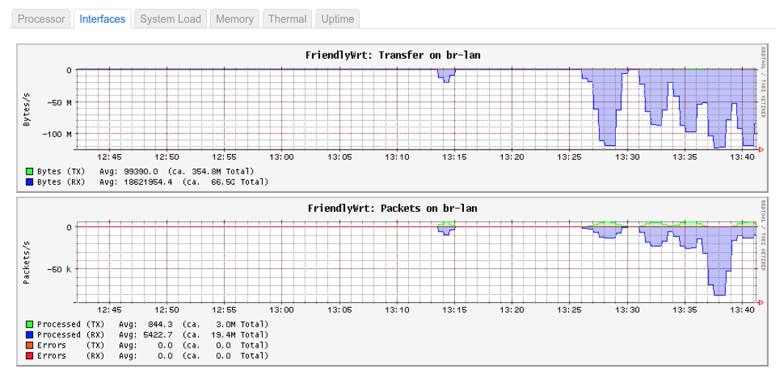Click the 13:30 time label on Packets graph
Viewport: 784px width, 382px height.
[x=627, y=309]
